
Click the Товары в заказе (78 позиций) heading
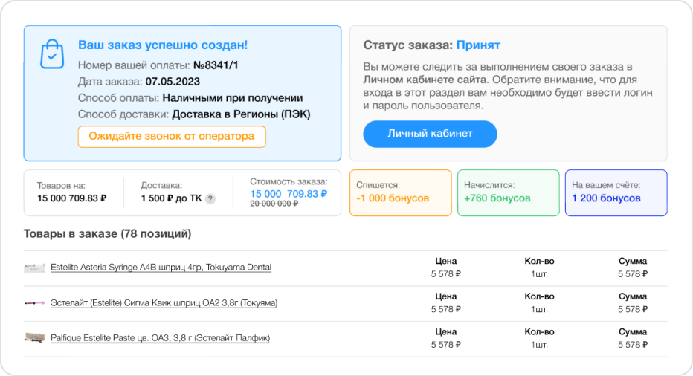[x=107, y=234]
